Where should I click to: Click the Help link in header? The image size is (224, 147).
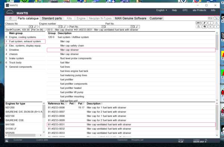point(174,10)
